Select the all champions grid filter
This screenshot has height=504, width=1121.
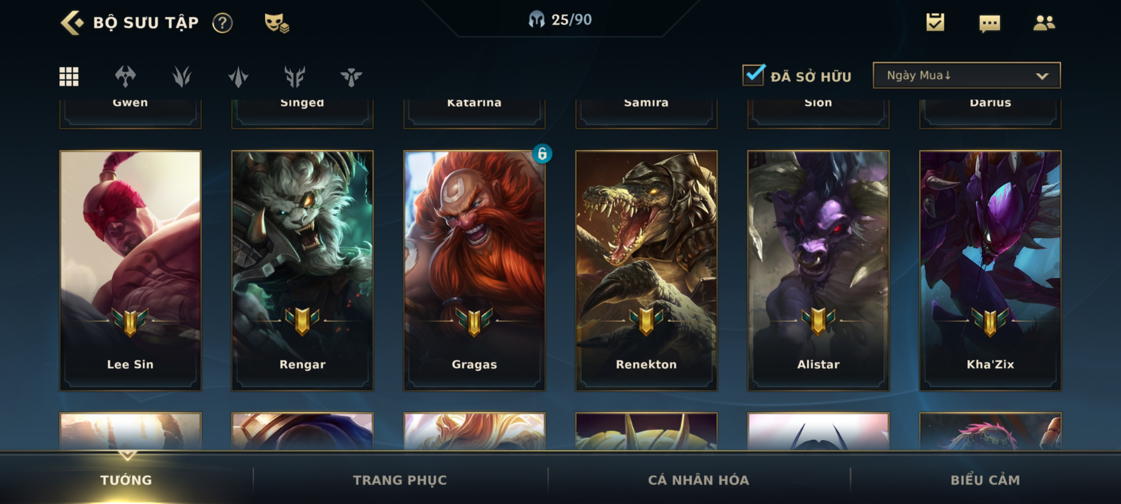coord(69,77)
